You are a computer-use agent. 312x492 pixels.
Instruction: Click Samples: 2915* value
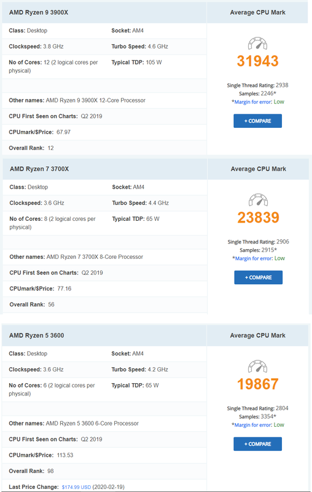coord(258,250)
